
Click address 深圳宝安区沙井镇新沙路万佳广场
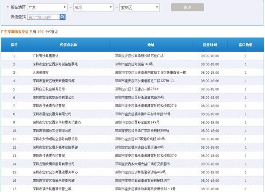pos(139,56)
